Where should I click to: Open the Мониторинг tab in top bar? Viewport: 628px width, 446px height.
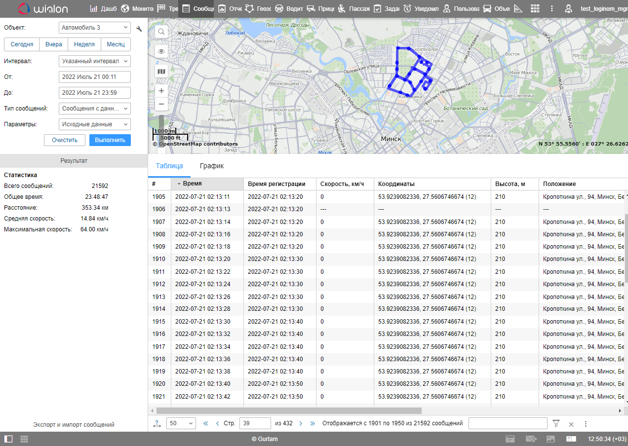coord(138,8)
